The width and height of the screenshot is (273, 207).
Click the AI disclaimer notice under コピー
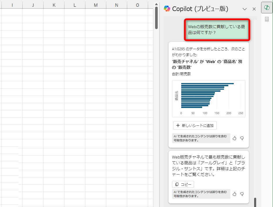point(201,194)
